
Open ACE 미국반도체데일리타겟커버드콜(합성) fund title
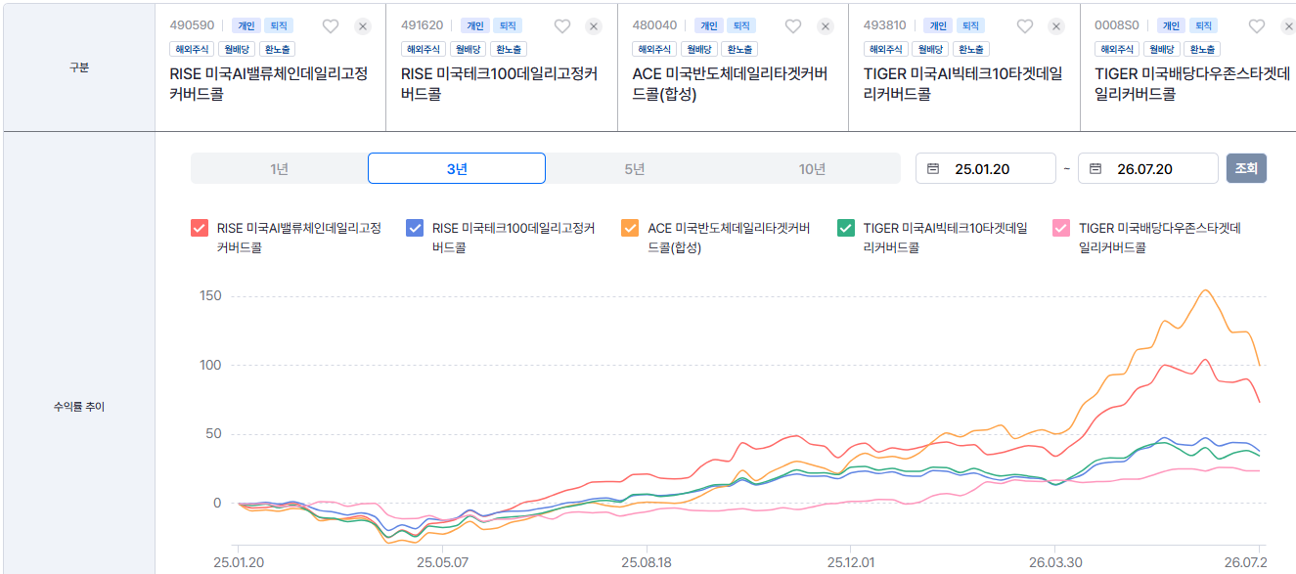pyautogui.click(x=731, y=83)
